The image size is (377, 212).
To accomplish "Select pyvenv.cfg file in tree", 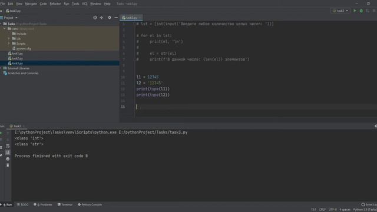I will [24, 48].
